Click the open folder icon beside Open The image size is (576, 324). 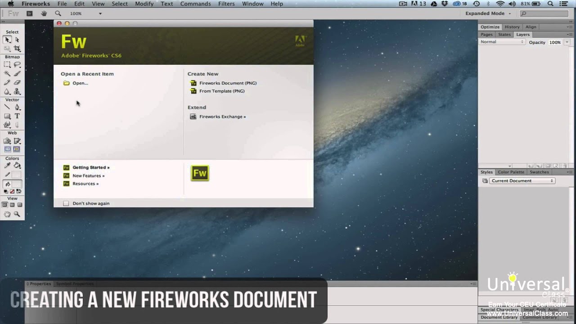(67, 83)
